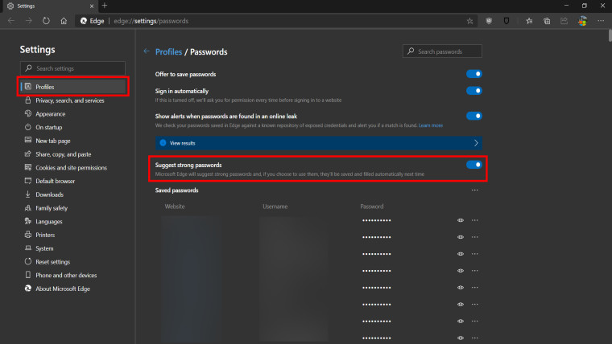Click the Bitwarden-style shield icon in the toolbar
Image resolution: width=612 pixels, height=344 pixels.
pos(507,21)
